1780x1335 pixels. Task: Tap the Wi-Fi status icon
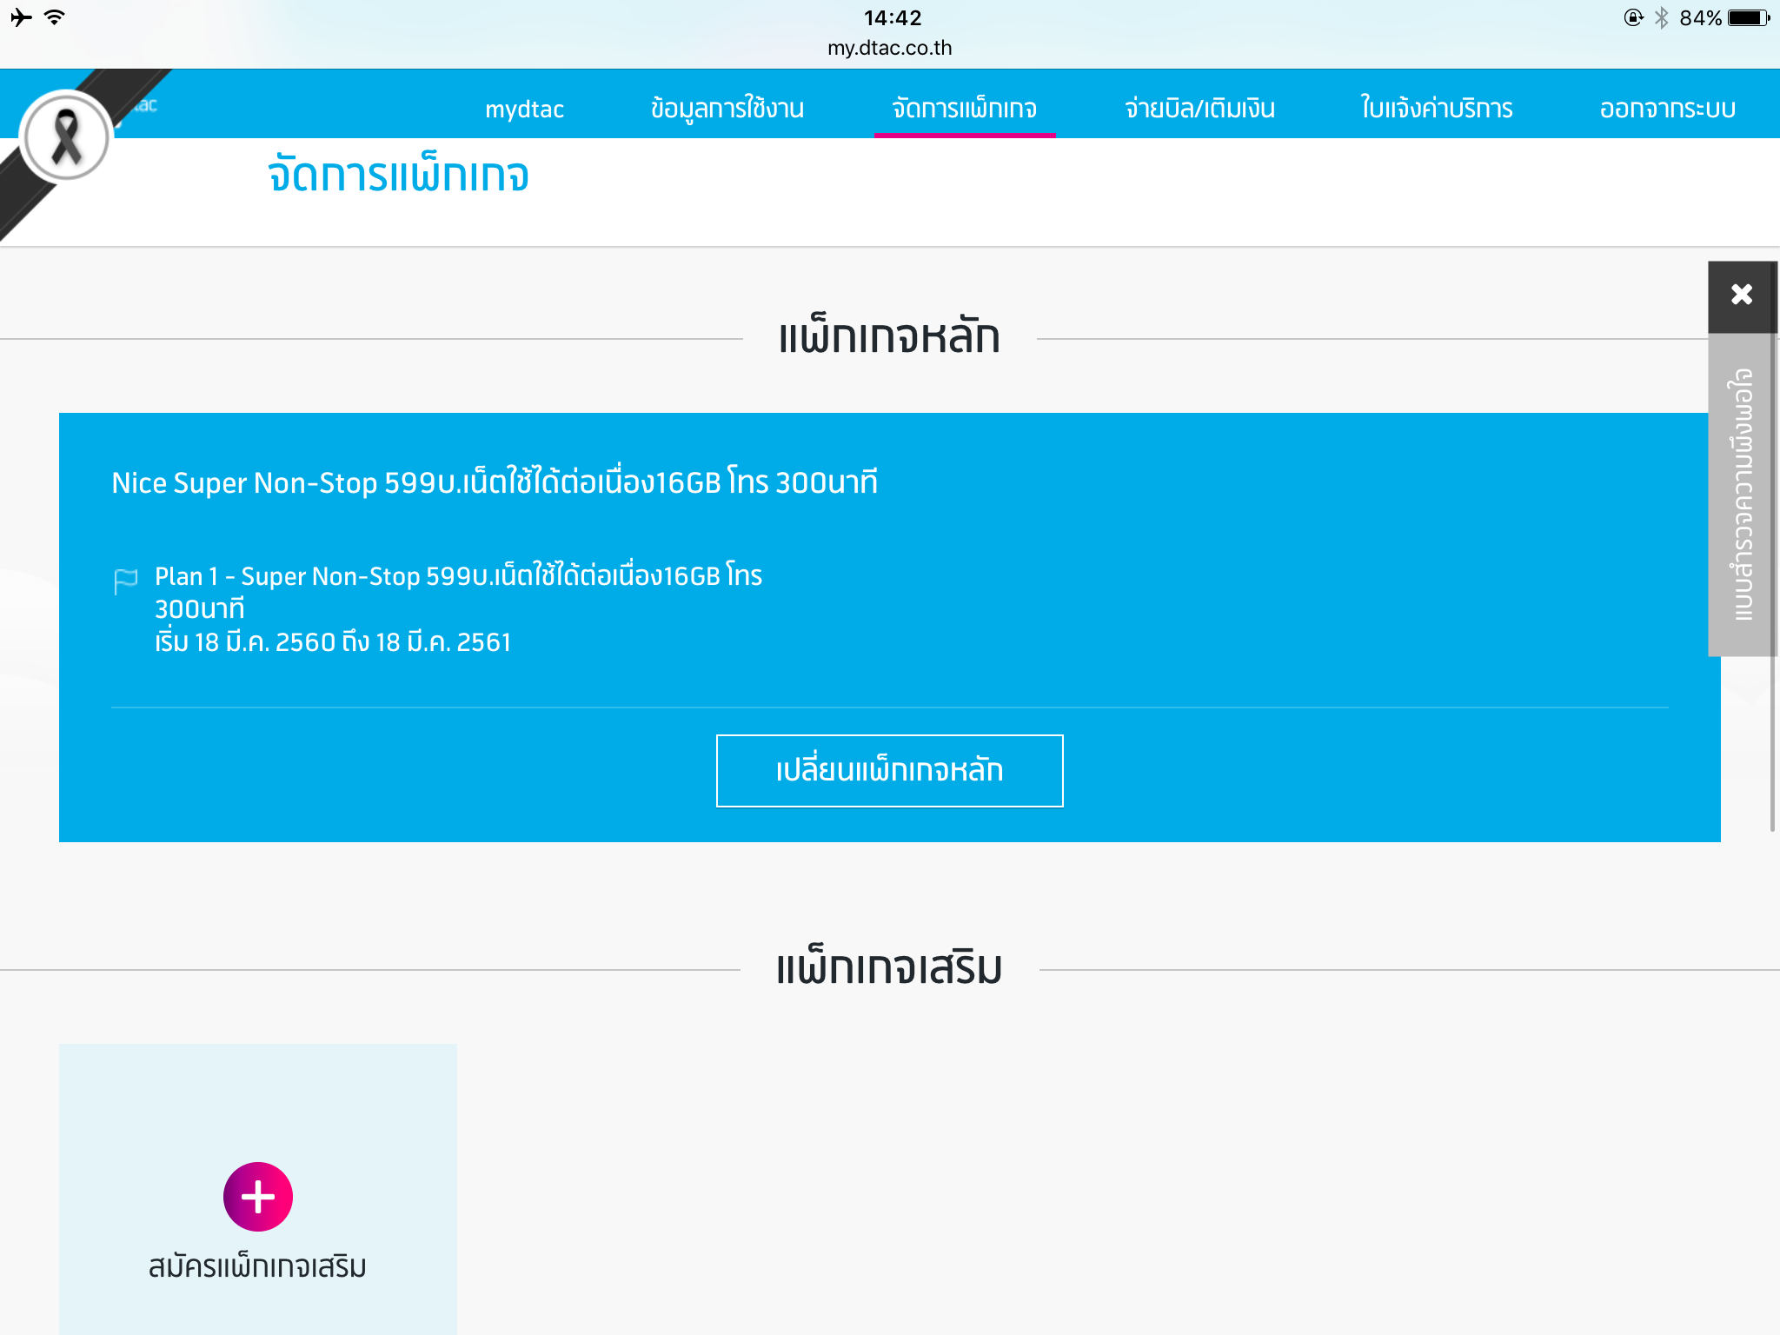54,17
